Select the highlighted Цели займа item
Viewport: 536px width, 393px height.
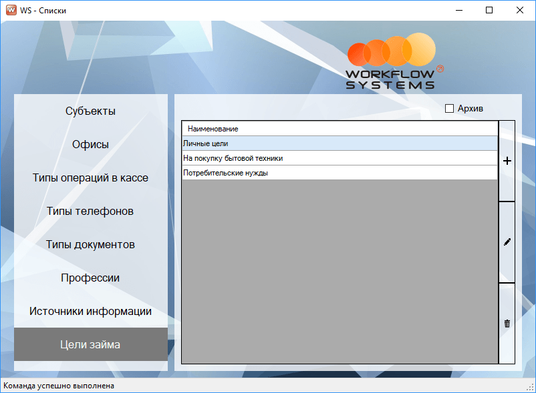[x=91, y=344]
